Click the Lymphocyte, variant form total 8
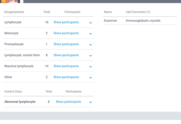This screenshot has height=124, width=181. pos(47,55)
